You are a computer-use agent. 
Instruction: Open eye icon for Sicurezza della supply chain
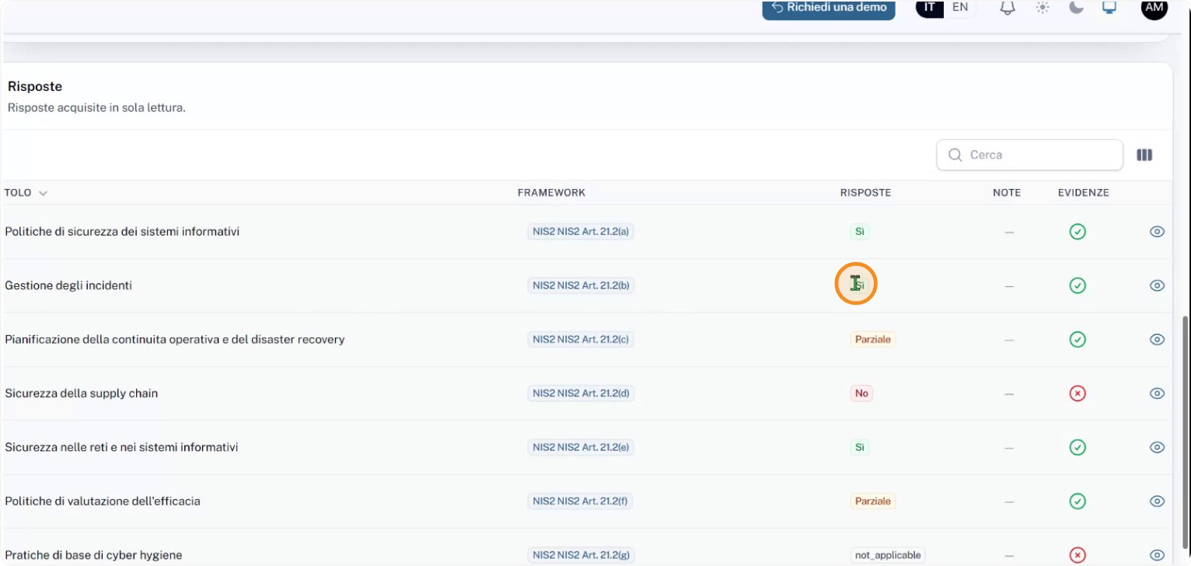pos(1157,393)
